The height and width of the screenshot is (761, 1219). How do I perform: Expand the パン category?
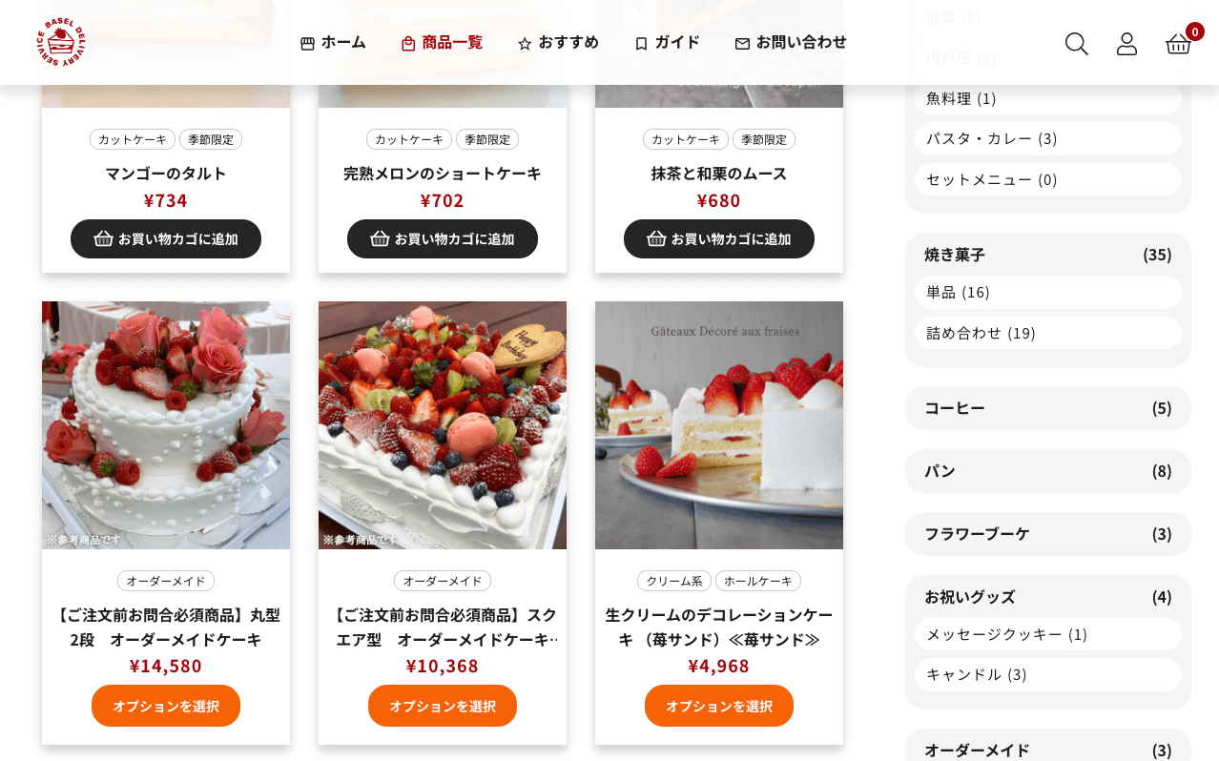point(1048,471)
